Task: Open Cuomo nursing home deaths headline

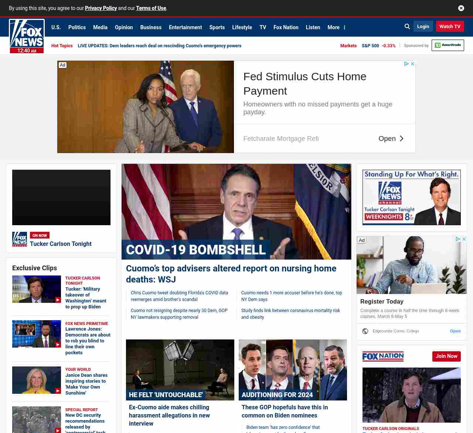Action: pyautogui.click(x=231, y=274)
